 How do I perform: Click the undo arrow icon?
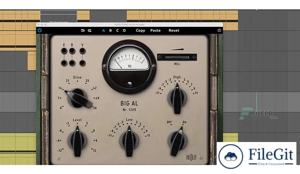tap(83, 31)
